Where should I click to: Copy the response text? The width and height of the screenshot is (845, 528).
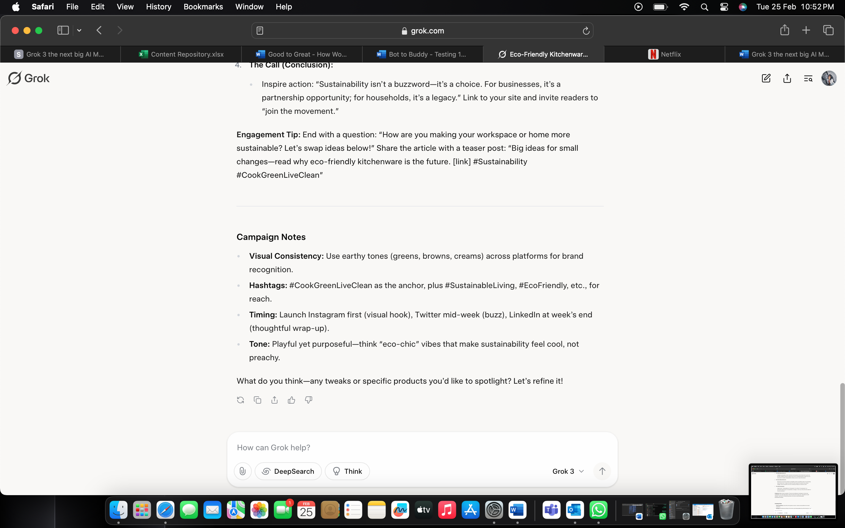(257, 400)
